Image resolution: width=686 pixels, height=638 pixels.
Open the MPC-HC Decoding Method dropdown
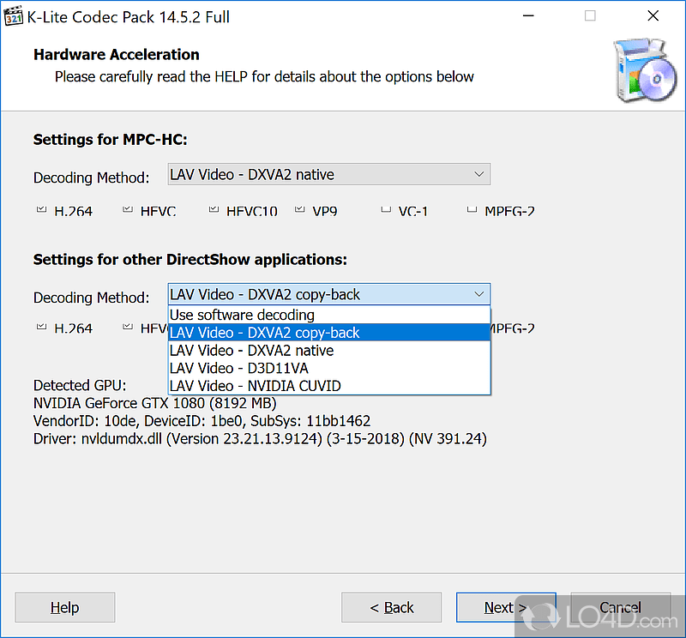coord(479,173)
